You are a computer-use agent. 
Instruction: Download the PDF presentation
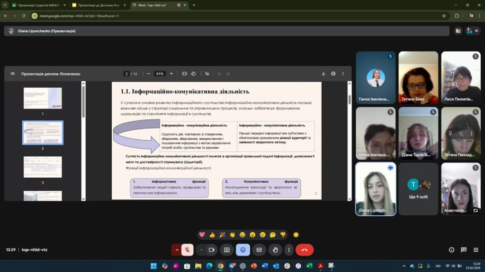(x=323, y=74)
